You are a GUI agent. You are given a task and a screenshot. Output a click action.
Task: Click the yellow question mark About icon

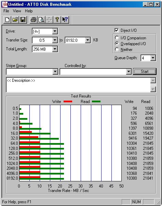pos(57,20)
